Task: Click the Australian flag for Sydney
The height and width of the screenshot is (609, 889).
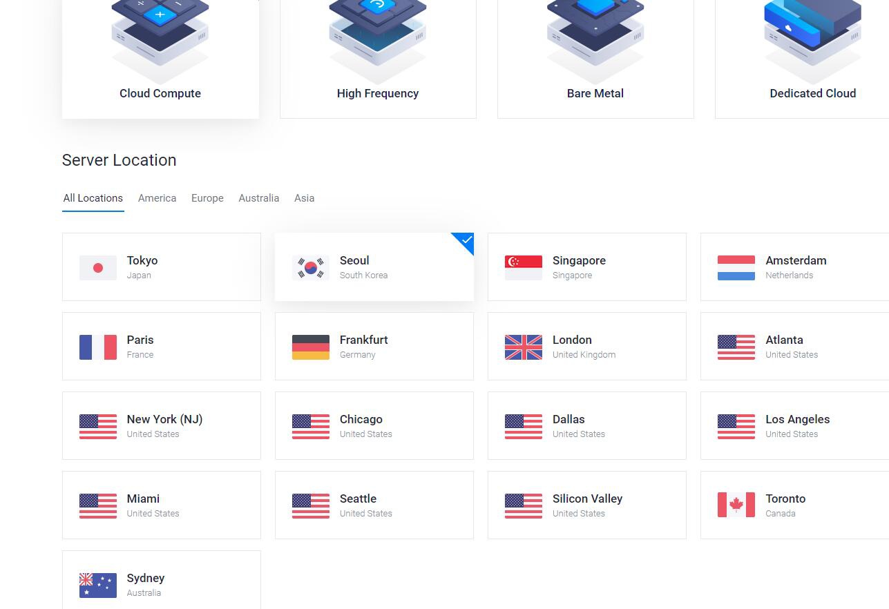Action: [98, 585]
